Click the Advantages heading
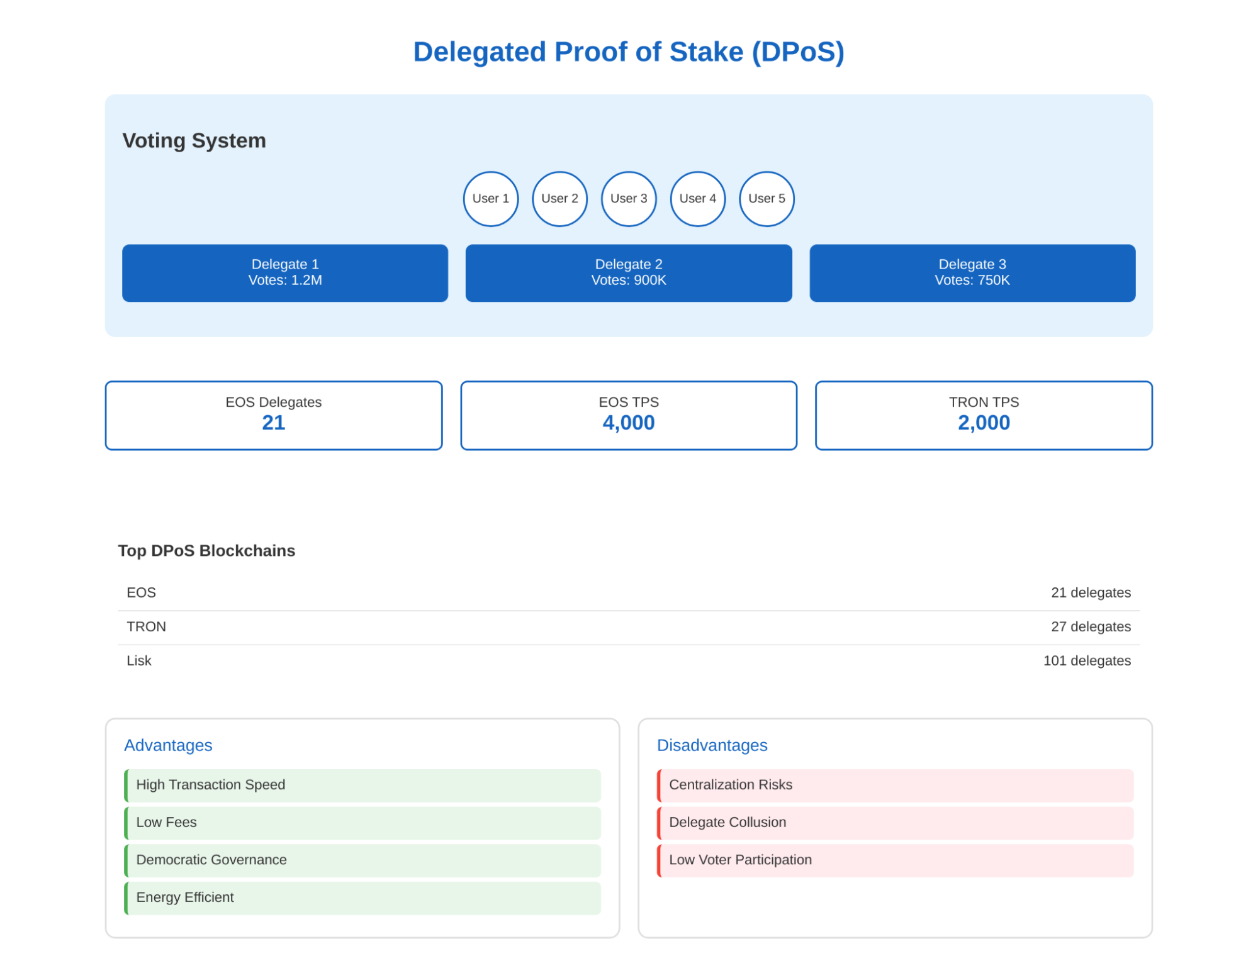Viewport: 1258px width, 956px height. click(168, 745)
